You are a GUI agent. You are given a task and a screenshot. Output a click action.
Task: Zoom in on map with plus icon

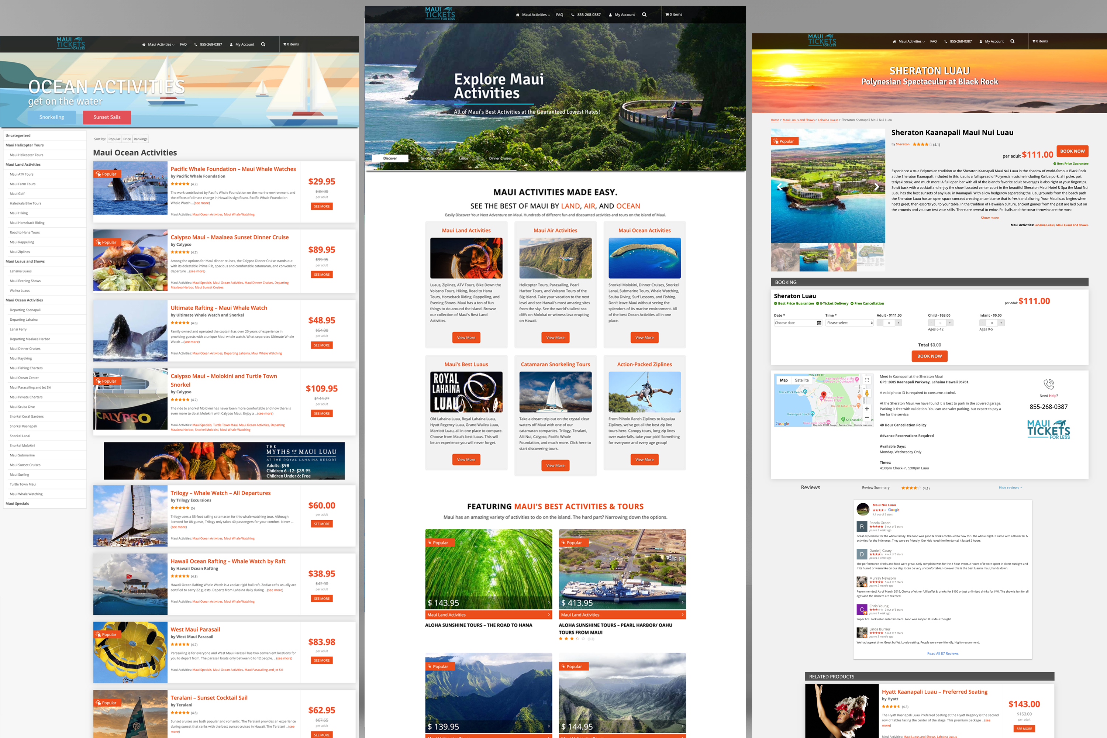tap(866, 408)
